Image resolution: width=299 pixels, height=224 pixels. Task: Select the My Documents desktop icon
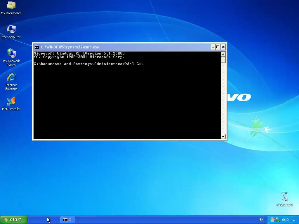[11, 8]
